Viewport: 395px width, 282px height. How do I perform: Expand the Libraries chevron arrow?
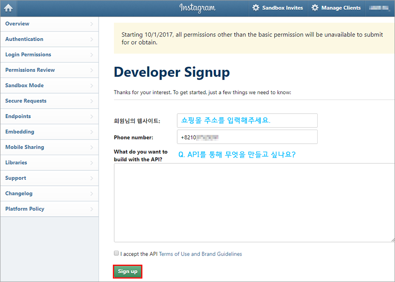(92, 163)
